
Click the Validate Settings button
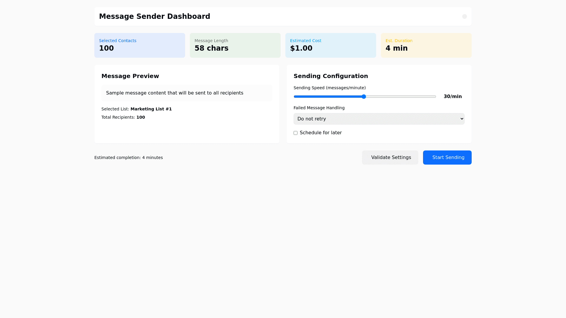(x=390, y=158)
